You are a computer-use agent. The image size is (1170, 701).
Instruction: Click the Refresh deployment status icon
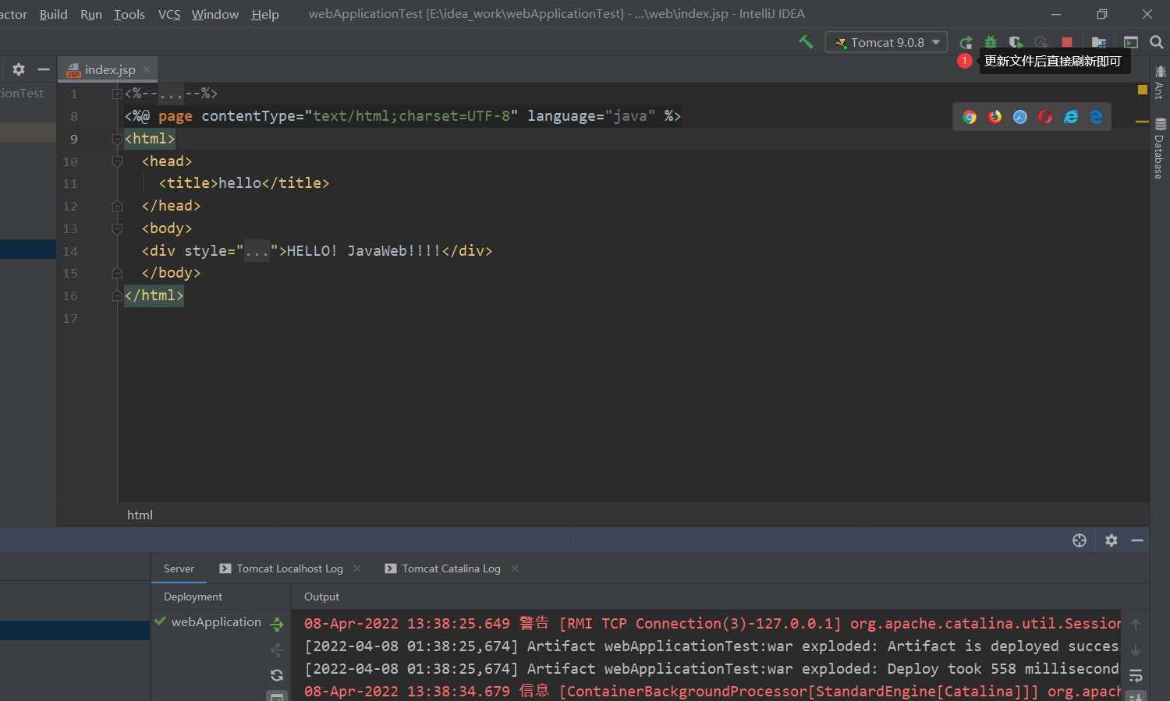(x=277, y=675)
